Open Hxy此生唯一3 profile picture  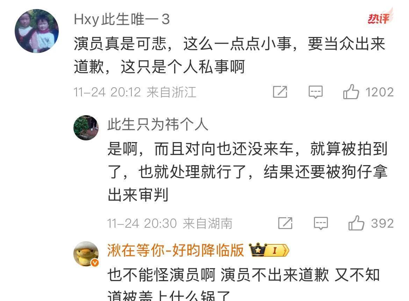pyautogui.click(x=36, y=31)
